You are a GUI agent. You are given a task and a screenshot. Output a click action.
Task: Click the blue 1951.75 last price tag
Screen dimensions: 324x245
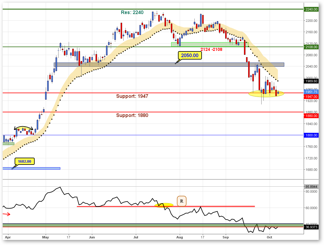(311, 92)
